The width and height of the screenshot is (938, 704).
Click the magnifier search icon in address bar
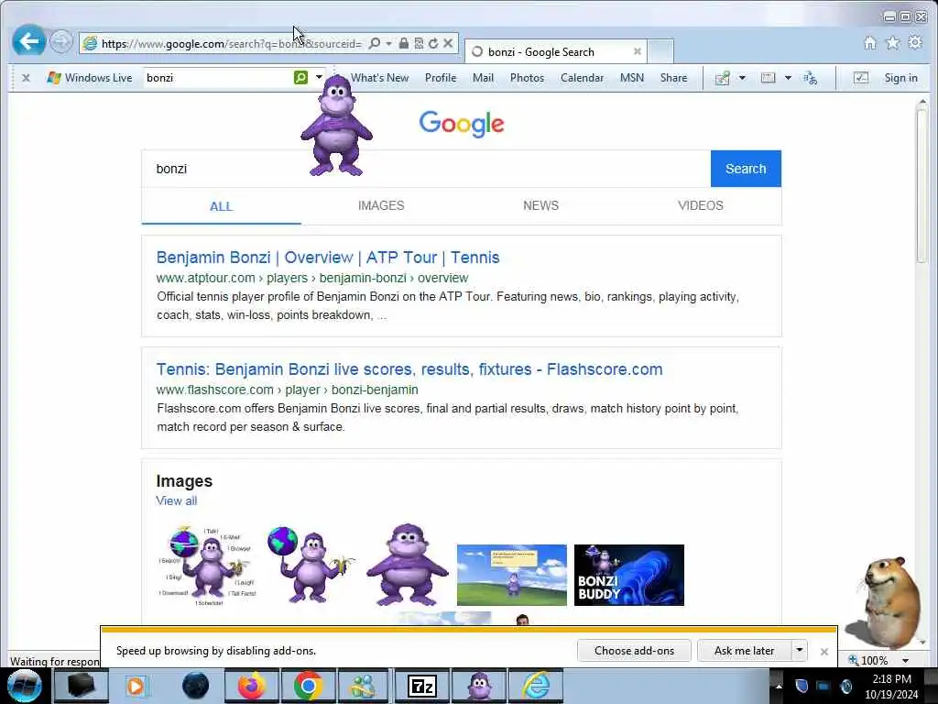click(x=375, y=43)
